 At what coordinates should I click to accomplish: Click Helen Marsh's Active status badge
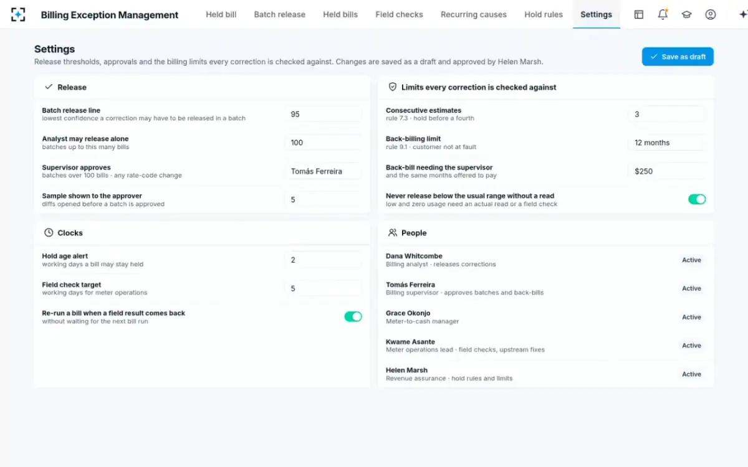tap(691, 374)
